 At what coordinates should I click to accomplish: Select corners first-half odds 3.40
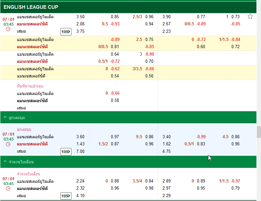click(x=166, y=137)
